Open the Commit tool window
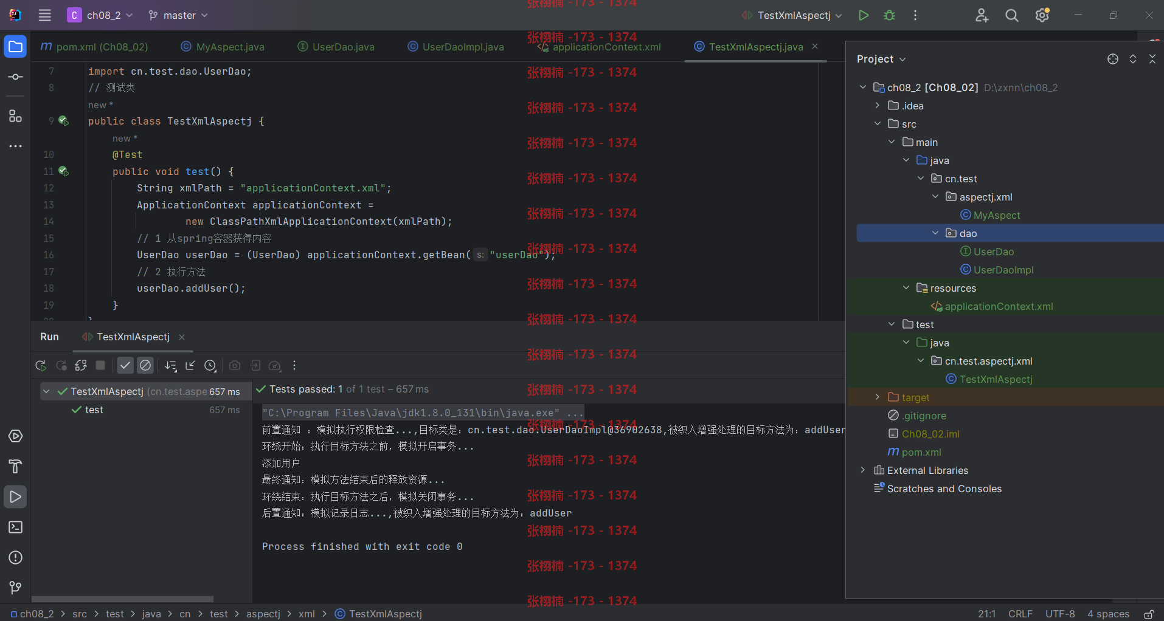Viewport: 1164px width, 621px height. 15,77
